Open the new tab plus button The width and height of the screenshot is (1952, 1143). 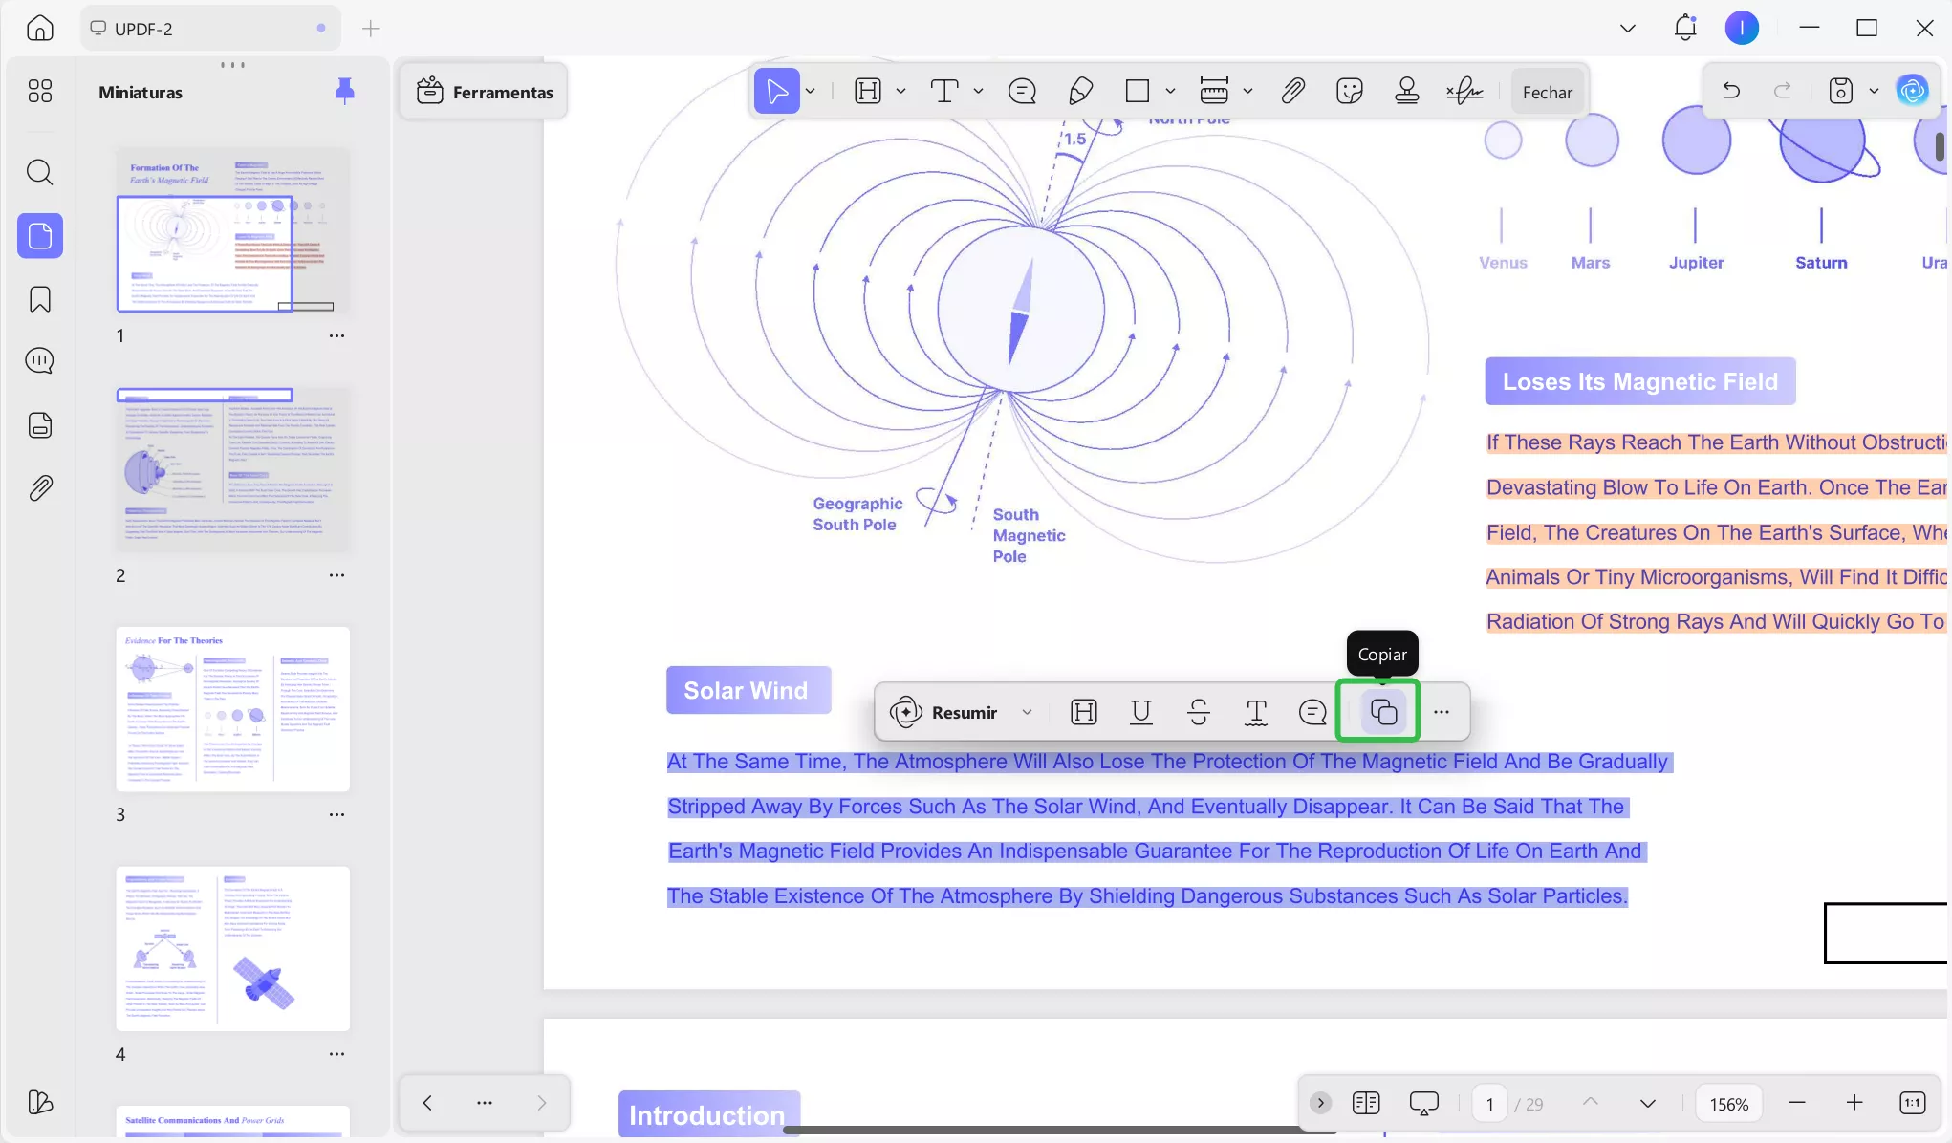371,29
